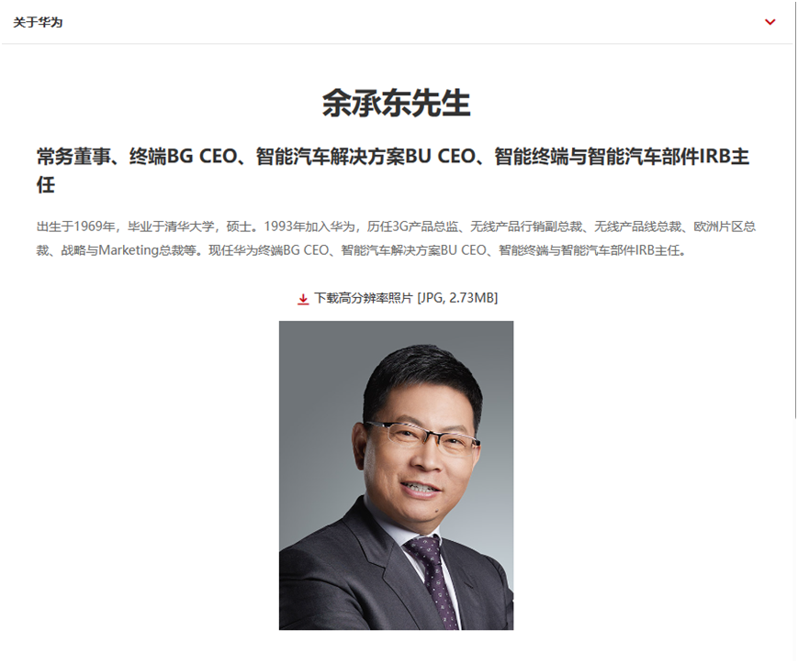Click the 出生于1969年 text in the biography
This screenshot has width=798, height=663.
pyautogui.click(x=76, y=227)
